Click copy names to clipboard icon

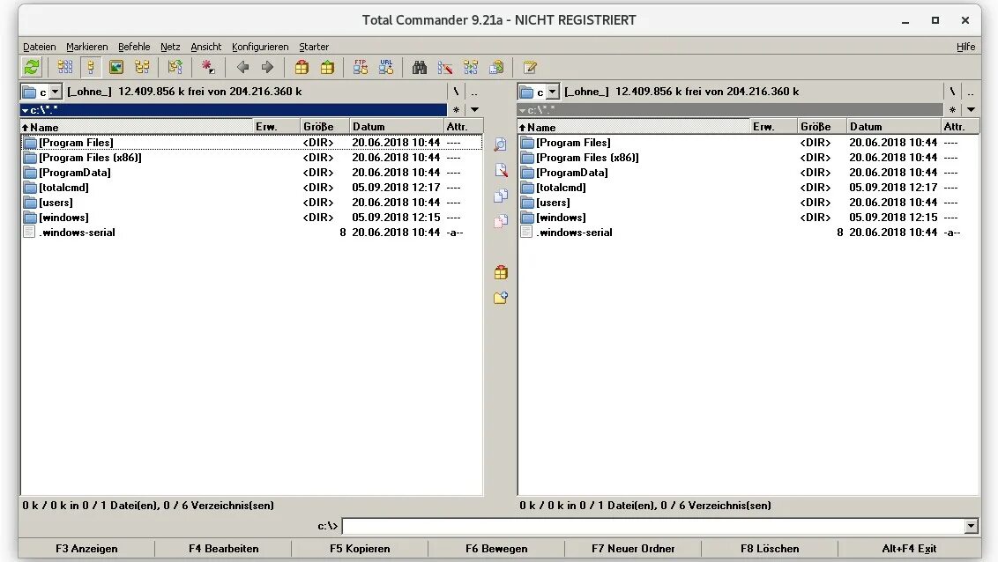tap(496, 67)
